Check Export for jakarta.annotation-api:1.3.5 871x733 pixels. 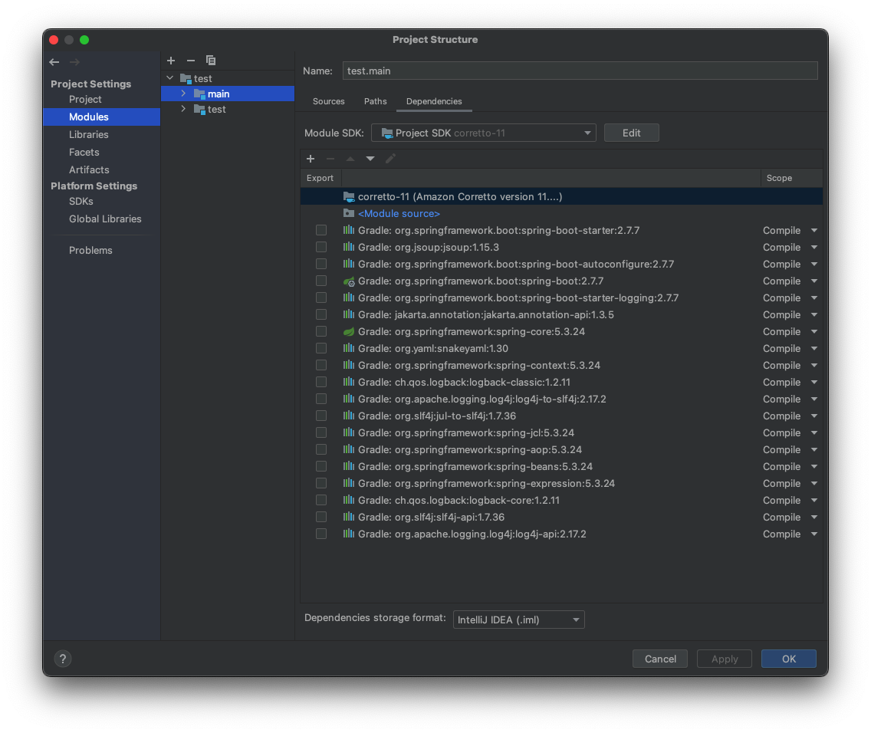coord(321,314)
